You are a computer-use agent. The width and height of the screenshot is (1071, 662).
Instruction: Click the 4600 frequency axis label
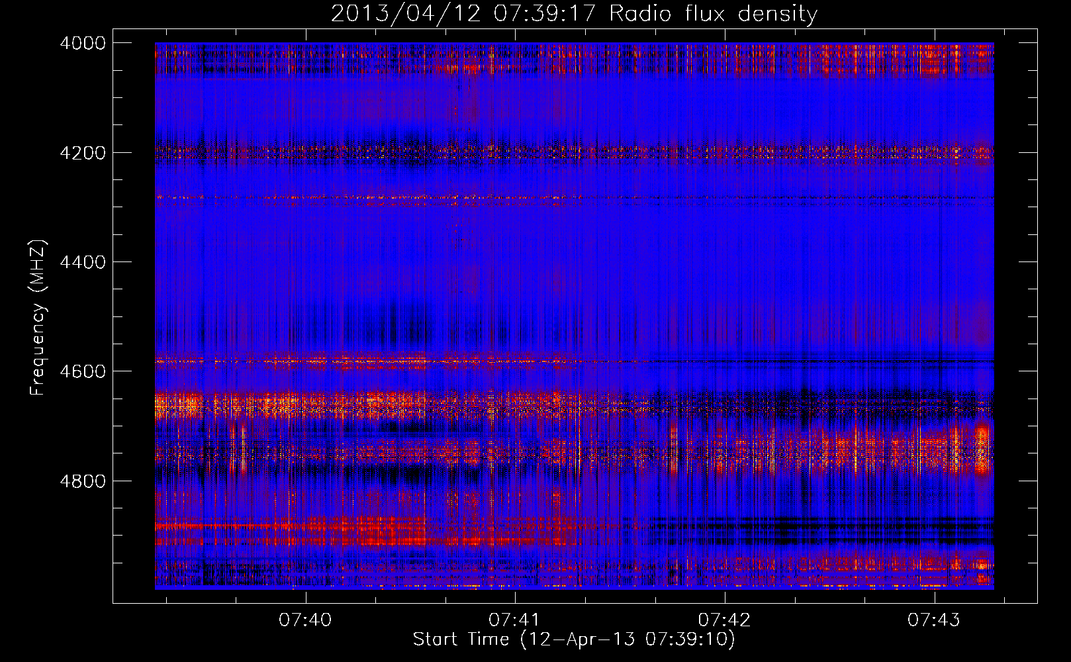click(82, 371)
